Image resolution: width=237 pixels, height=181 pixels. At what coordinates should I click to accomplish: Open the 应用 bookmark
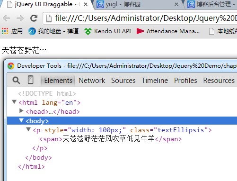(x=12, y=31)
